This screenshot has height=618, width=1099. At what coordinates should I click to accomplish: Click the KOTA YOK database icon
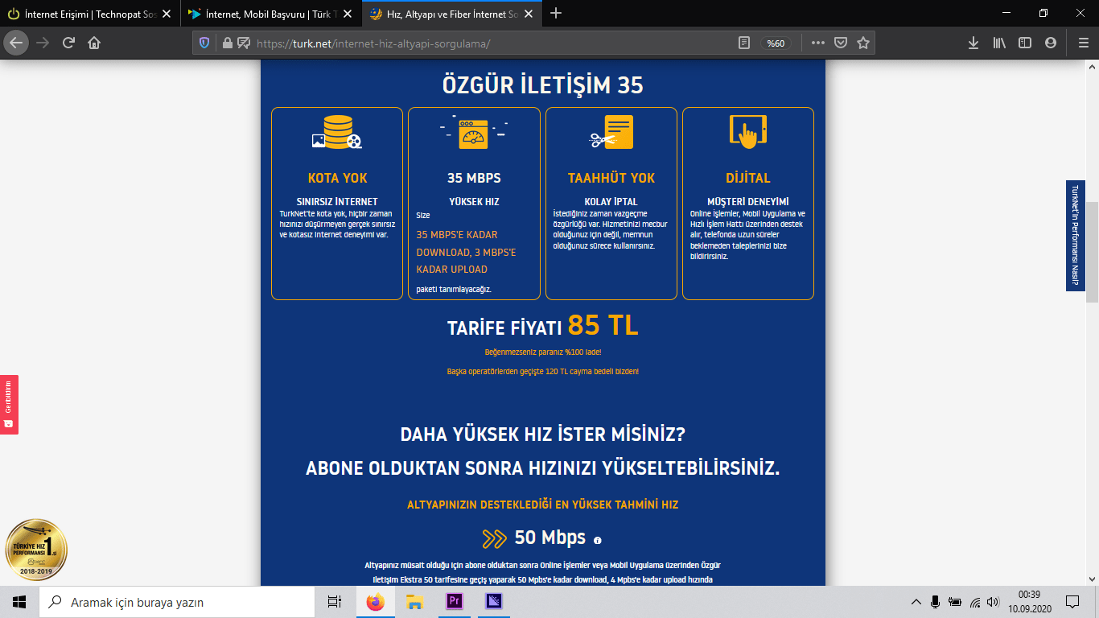337,132
